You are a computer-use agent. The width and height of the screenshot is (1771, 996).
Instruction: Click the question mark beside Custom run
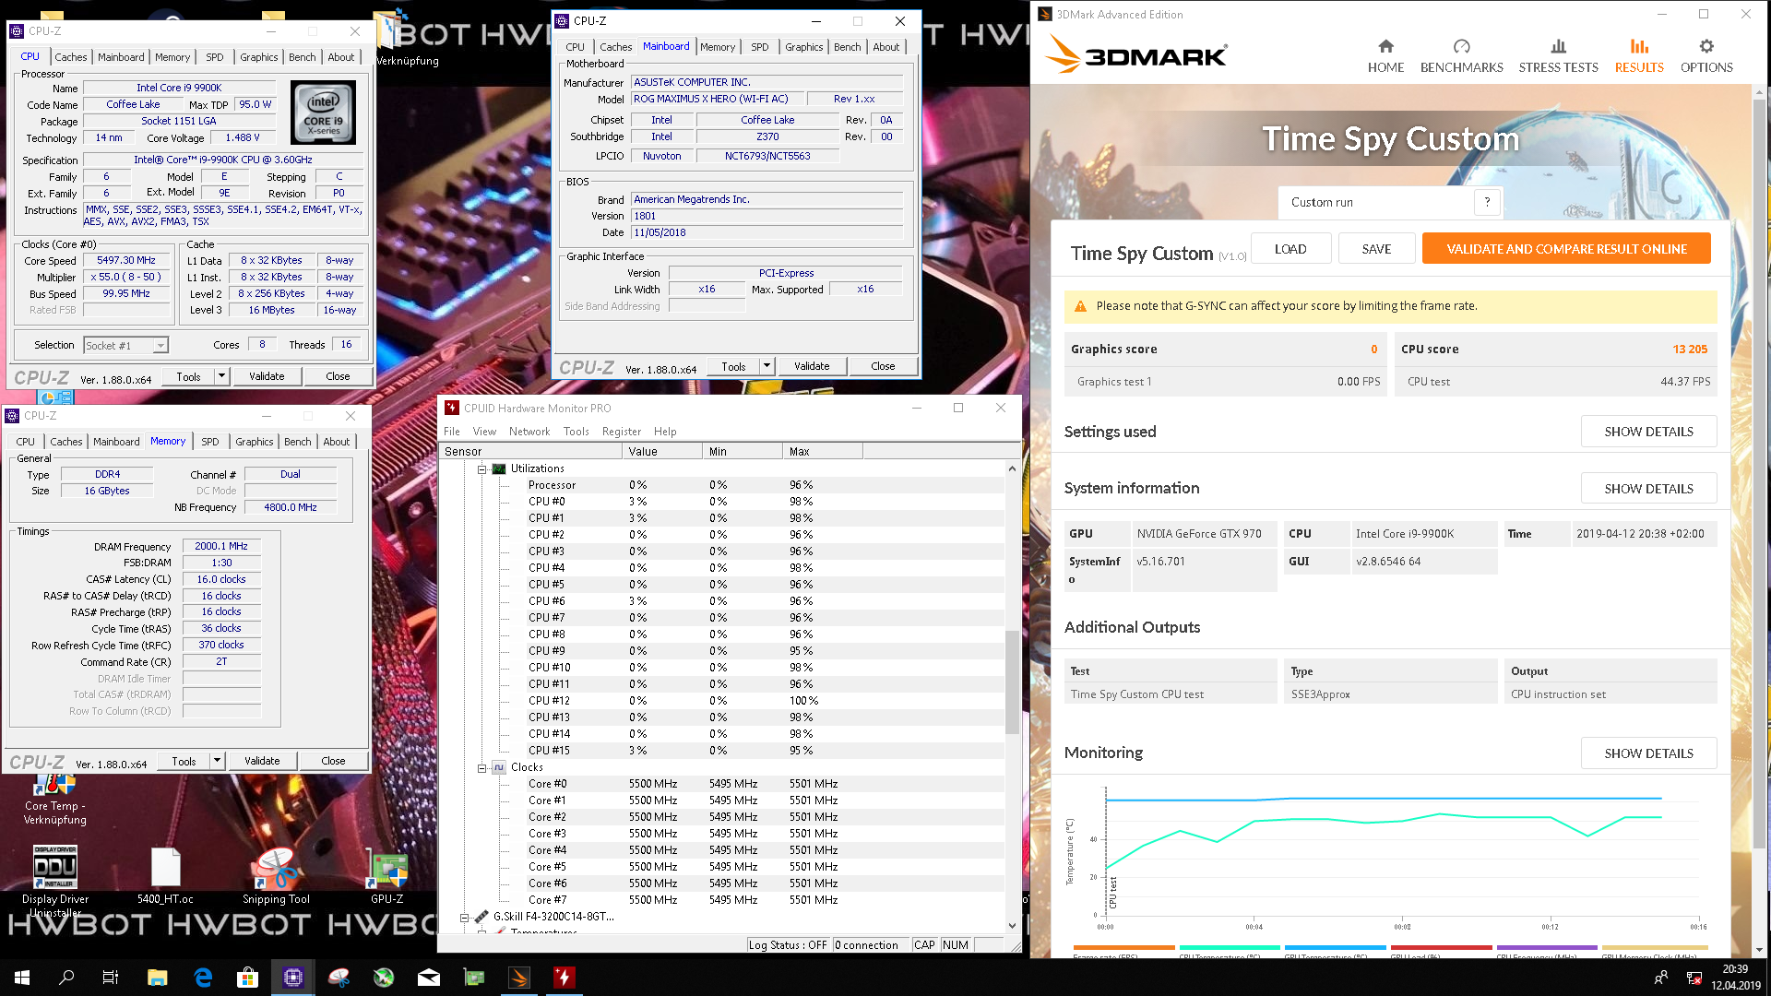[x=1487, y=202]
